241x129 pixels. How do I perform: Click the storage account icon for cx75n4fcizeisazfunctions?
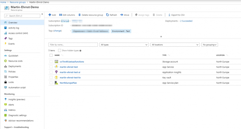click(x=56, y=62)
